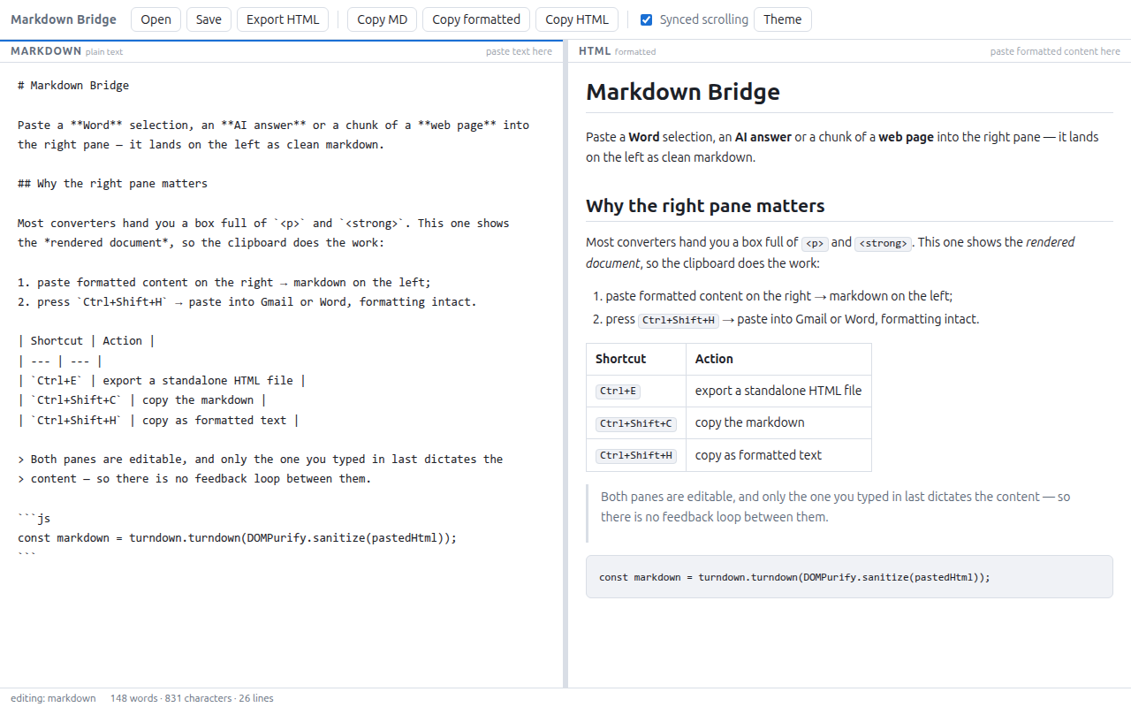Screen dimensions: 1131x707
Task: Export the document as HTML
Action: pos(283,19)
